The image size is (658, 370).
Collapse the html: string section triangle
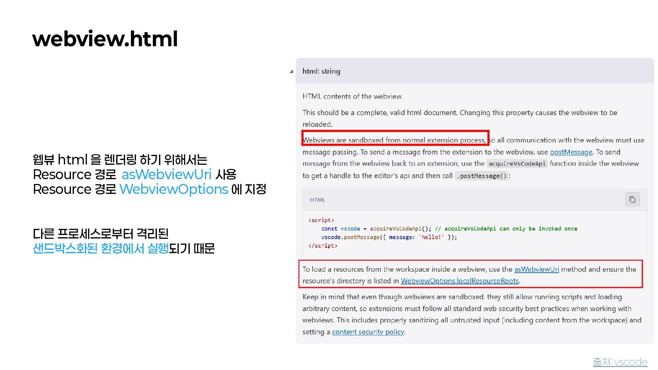291,72
